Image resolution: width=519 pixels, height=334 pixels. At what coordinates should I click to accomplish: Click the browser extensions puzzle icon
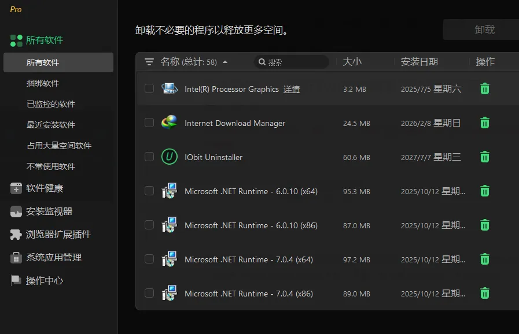coord(16,235)
